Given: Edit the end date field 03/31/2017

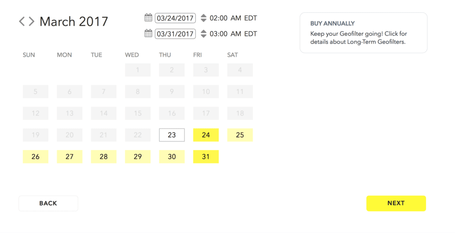Looking at the screenshot, I should [x=175, y=34].
